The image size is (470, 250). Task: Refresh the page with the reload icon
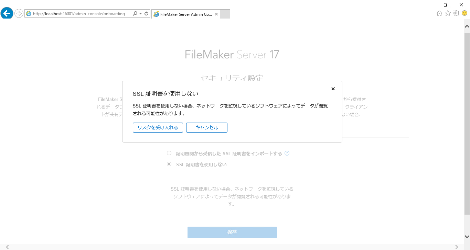coord(146,13)
